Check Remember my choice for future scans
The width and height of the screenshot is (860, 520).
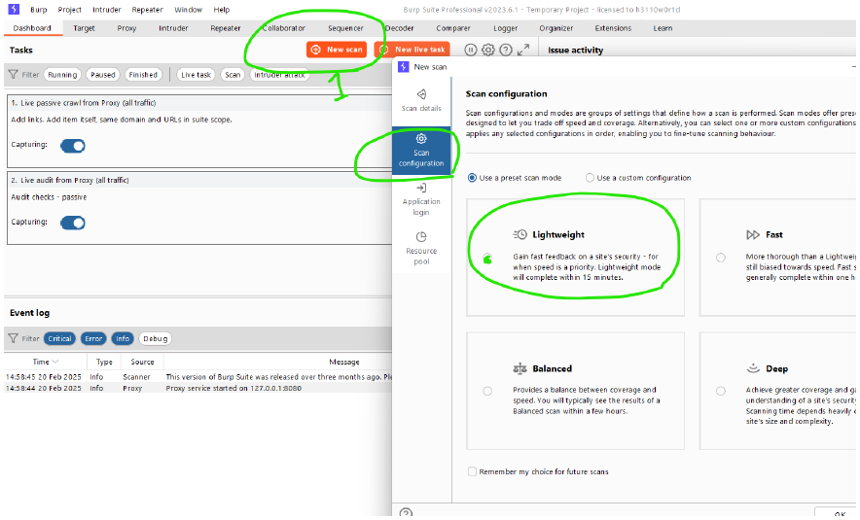[472, 471]
